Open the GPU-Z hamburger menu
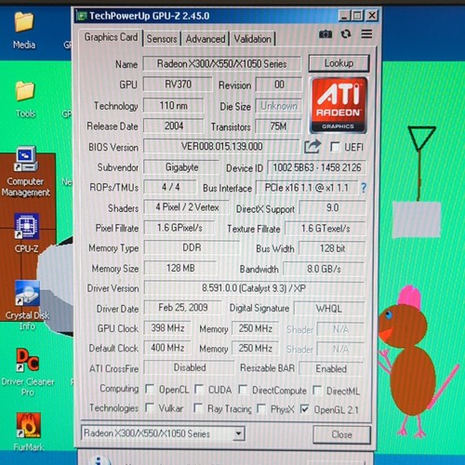 (x=366, y=33)
